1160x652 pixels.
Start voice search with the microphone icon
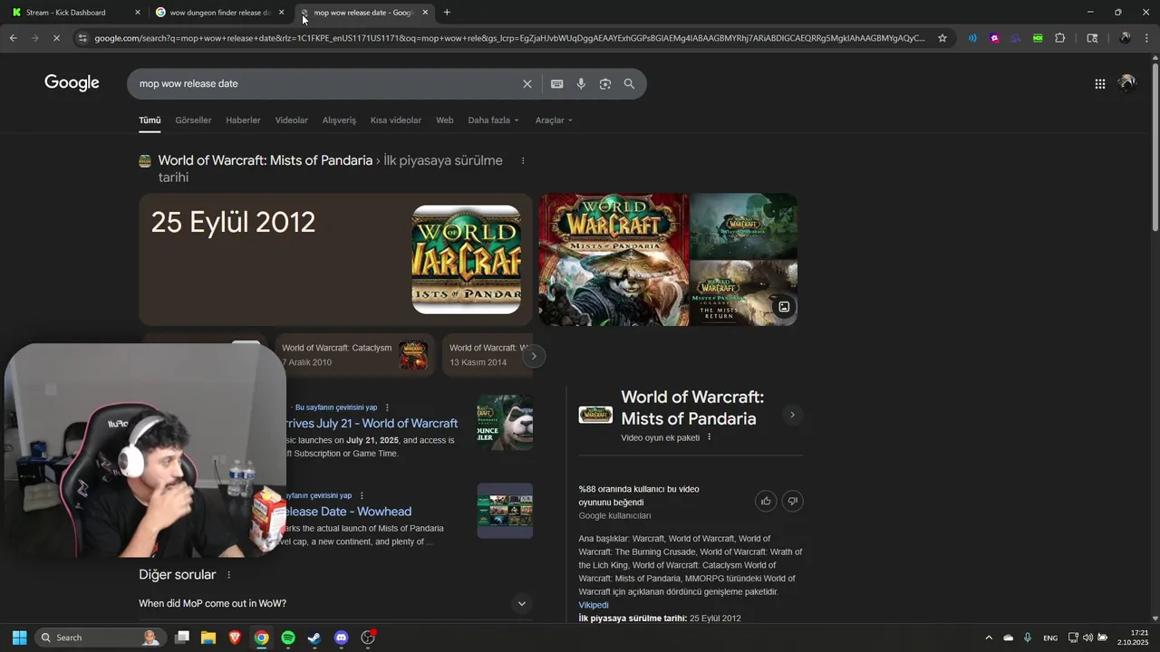click(x=581, y=83)
